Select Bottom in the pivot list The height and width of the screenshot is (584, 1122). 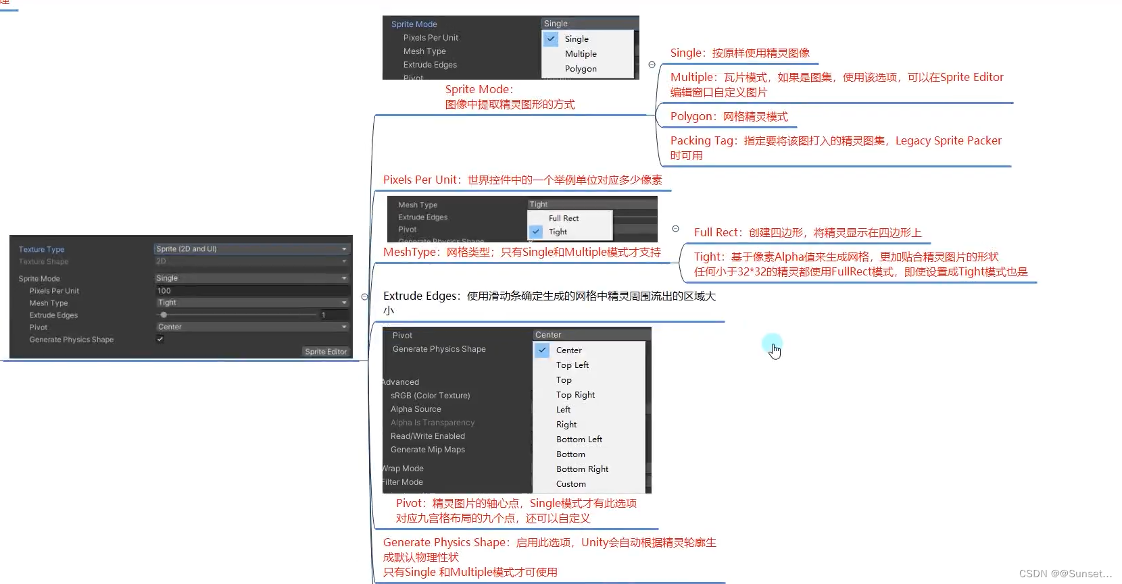(x=589, y=454)
